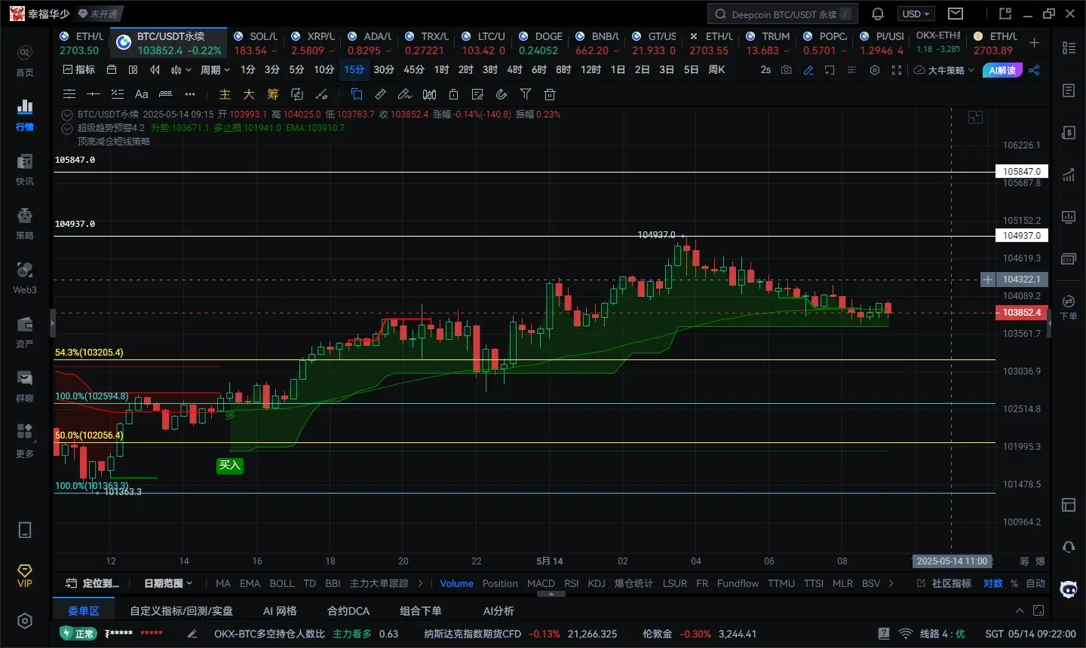Click the trash delete drawings icon
1086x648 pixels.
pyautogui.click(x=550, y=94)
